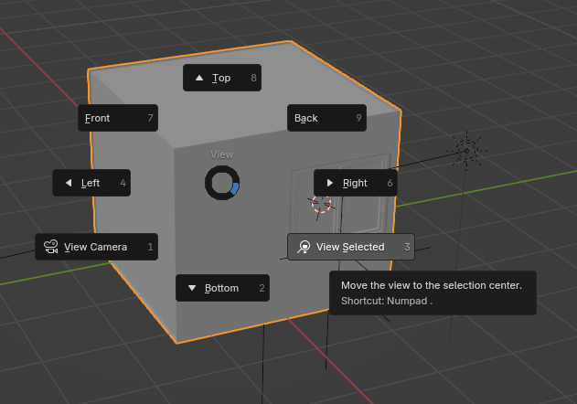Click the cube's top face

point(274,91)
